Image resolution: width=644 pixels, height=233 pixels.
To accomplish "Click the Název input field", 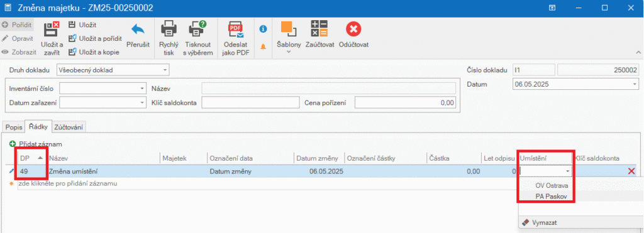I will [328, 89].
